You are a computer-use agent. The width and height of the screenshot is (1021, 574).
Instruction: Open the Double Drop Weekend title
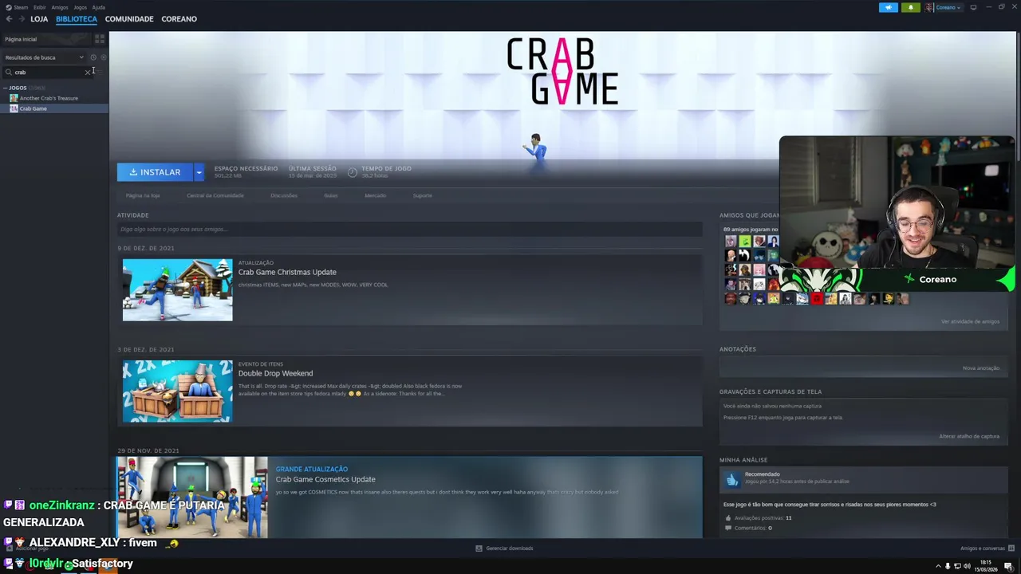275,373
